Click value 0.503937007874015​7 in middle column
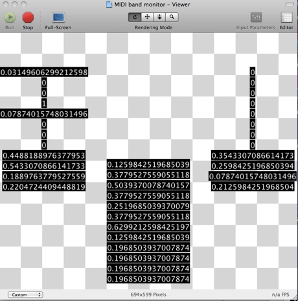The height and width of the screenshot is (301, 298). point(148,185)
